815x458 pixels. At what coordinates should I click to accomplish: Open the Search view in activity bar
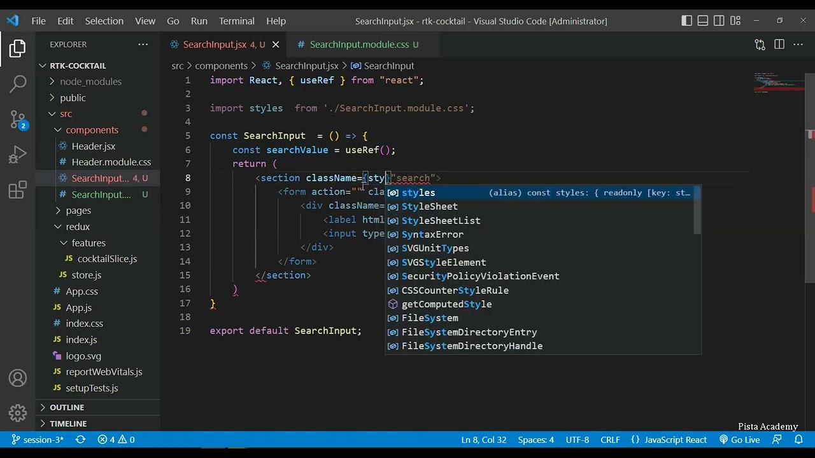tap(18, 83)
